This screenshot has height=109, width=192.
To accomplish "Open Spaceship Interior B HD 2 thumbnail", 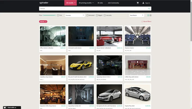I will 109,65.
